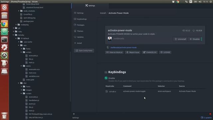Disable the activate-power-mode package
The width and height of the screenshot is (213, 120).
tap(195, 39)
